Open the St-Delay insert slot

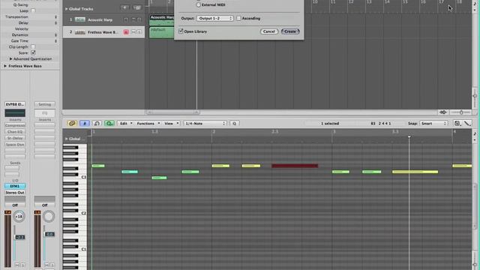coord(15,138)
